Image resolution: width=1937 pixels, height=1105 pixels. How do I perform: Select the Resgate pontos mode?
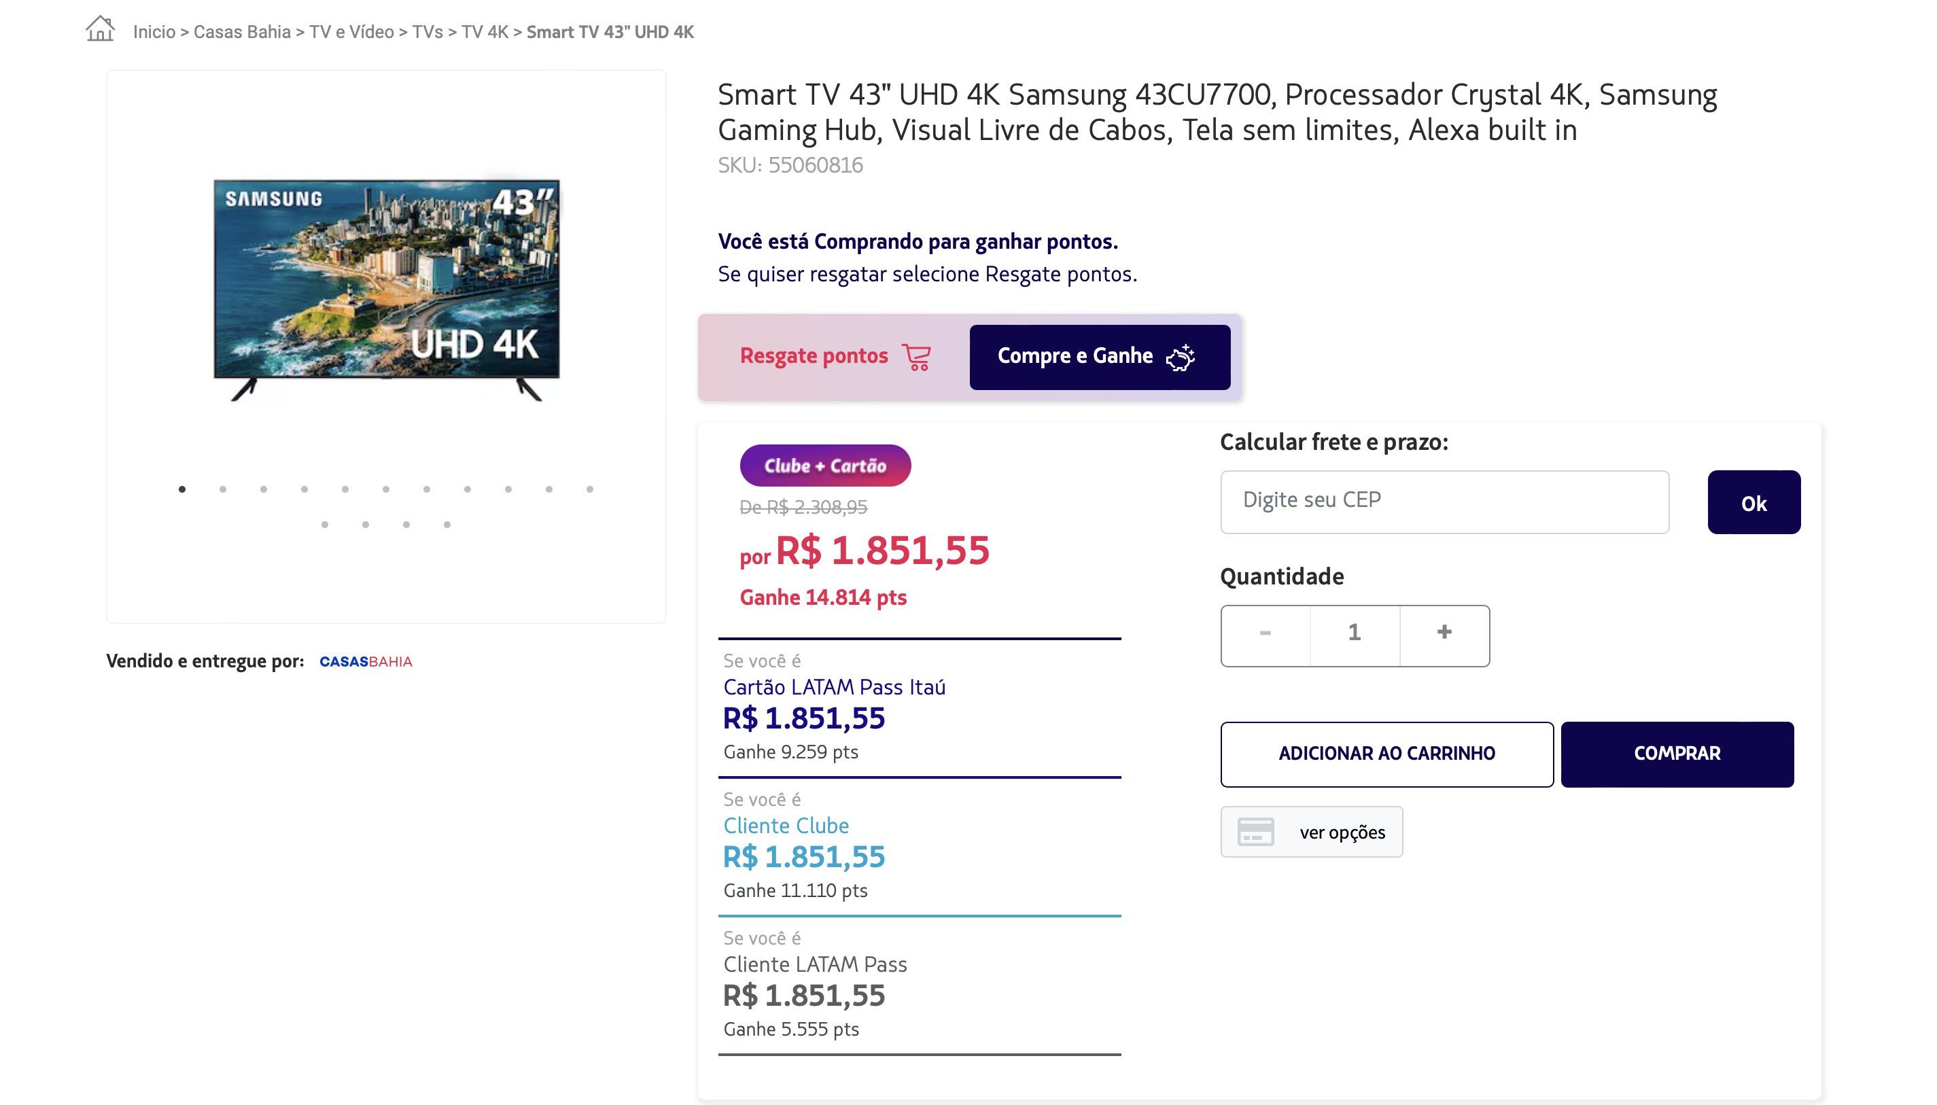tap(835, 357)
